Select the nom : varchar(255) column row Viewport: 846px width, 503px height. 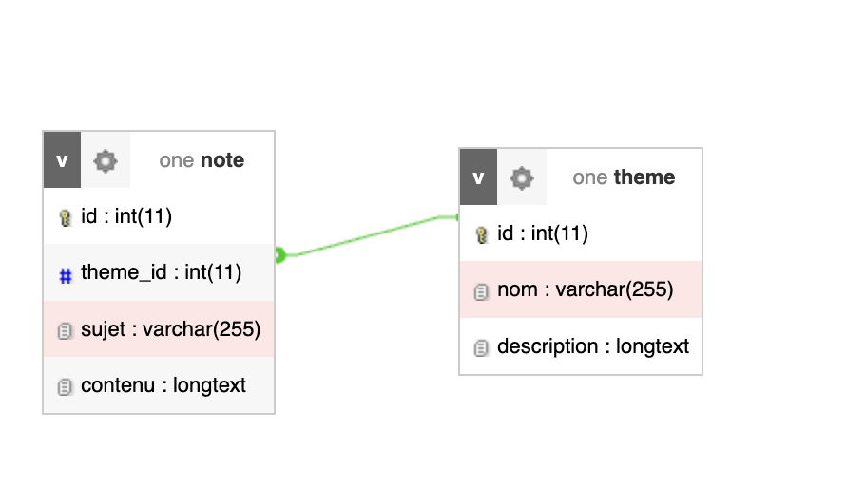pyautogui.click(x=586, y=289)
